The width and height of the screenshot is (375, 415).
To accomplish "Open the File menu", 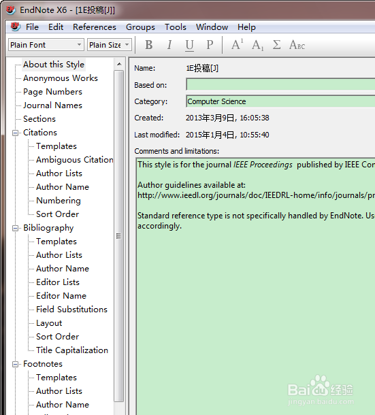I will pyautogui.click(x=32, y=27).
